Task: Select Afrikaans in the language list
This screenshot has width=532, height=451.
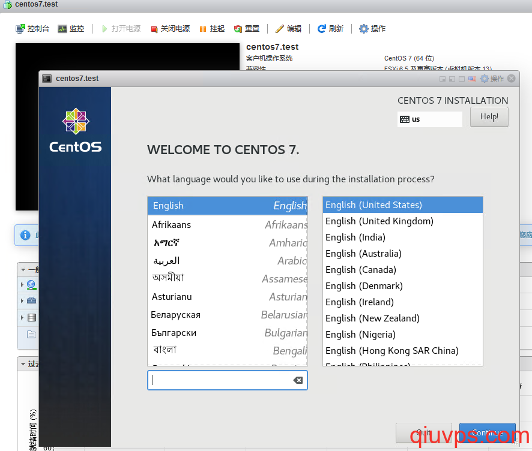Action: (x=228, y=225)
